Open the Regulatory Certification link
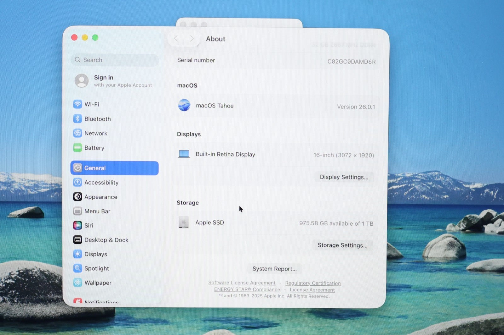The image size is (504, 335). (313, 283)
